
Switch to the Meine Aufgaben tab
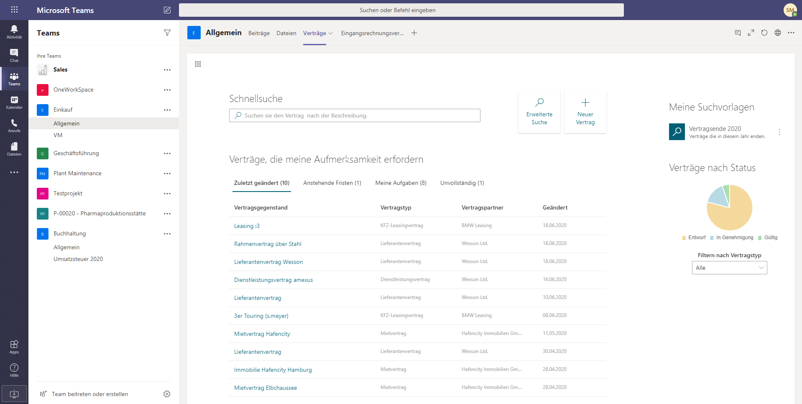coord(401,183)
